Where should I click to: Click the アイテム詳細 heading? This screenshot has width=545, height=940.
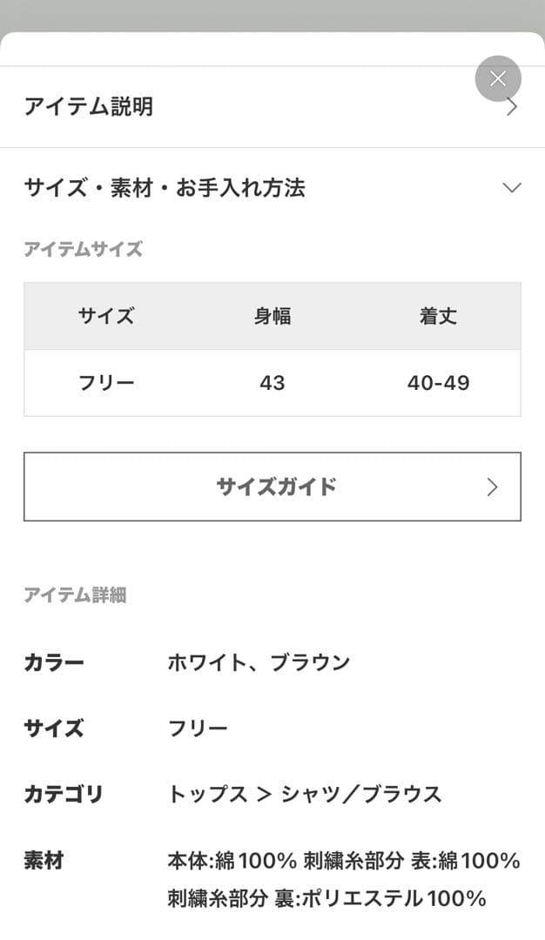click(75, 595)
